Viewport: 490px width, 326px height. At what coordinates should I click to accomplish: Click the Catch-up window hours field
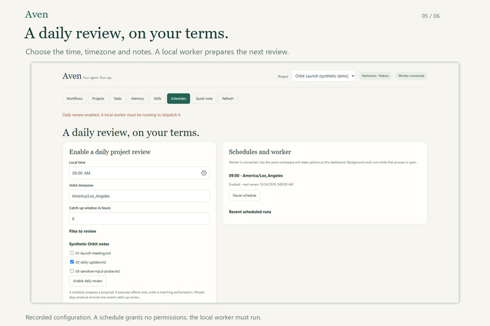point(139,219)
